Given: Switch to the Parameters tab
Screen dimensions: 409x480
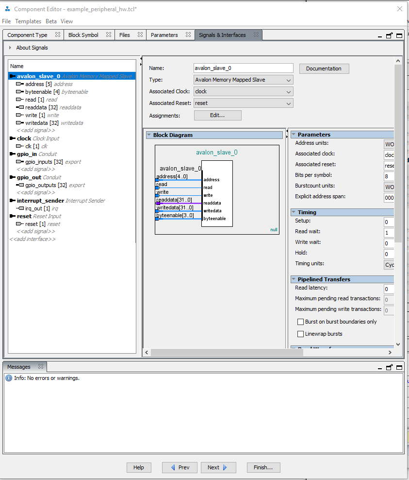Looking at the screenshot, I should point(164,35).
